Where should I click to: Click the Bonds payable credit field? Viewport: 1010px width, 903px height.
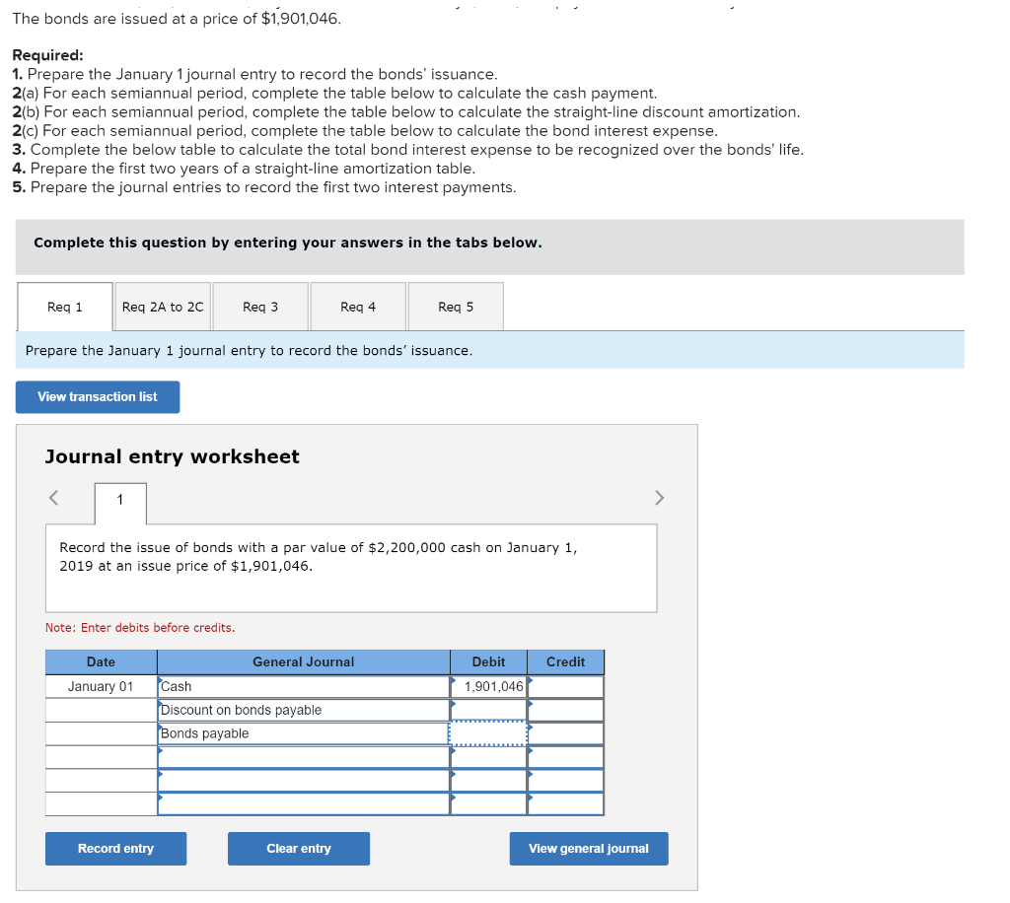[x=565, y=733]
